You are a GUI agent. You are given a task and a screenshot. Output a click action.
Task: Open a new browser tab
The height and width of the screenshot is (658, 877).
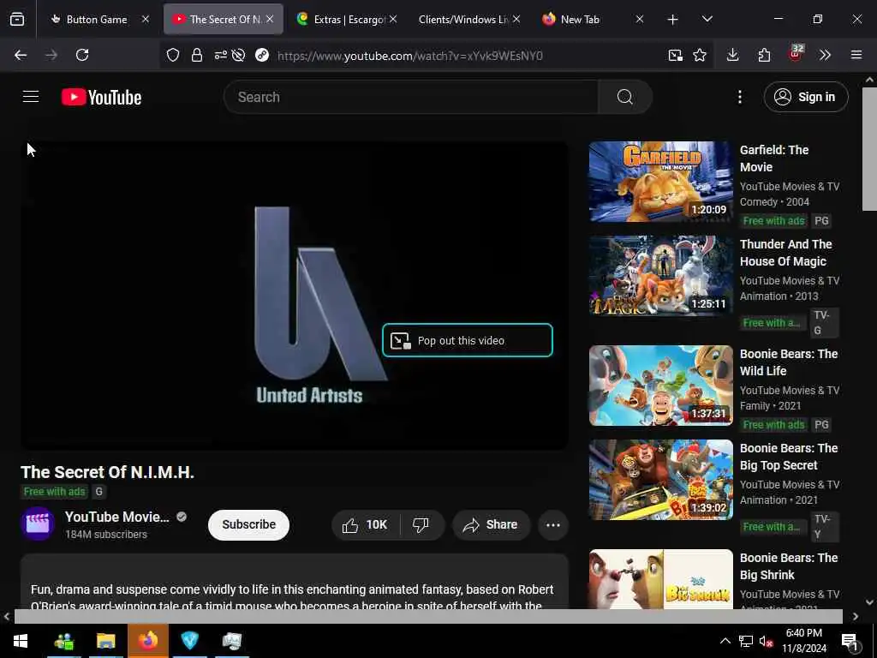[673, 20]
